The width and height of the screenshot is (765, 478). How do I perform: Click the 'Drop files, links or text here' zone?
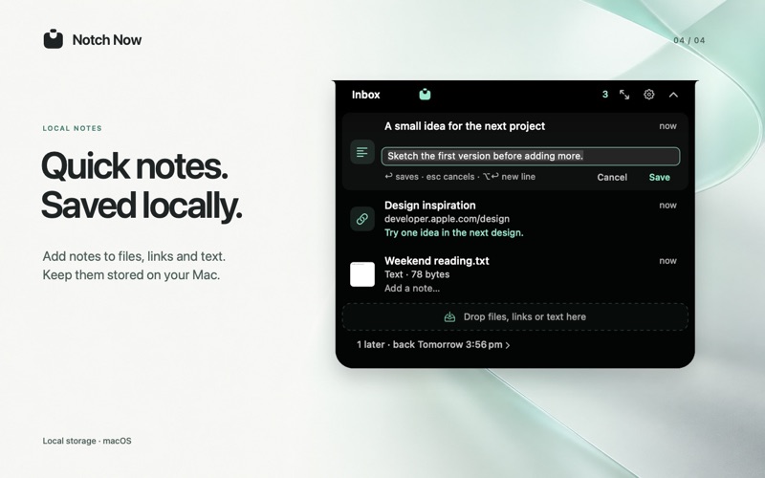click(x=515, y=317)
